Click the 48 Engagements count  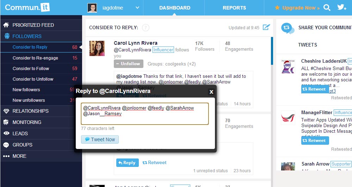click(x=239, y=46)
